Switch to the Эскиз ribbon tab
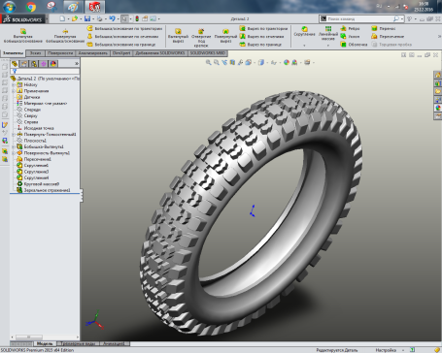442x353 pixels. pos(35,53)
